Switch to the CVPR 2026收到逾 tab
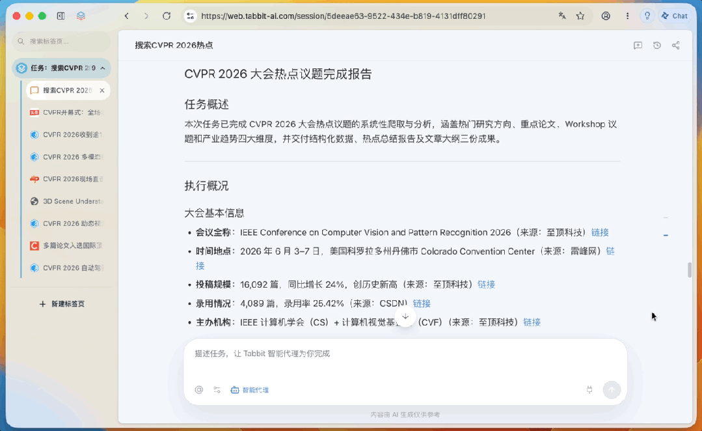Image resolution: width=702 pixels, height=431 pixels. point(68,135)
